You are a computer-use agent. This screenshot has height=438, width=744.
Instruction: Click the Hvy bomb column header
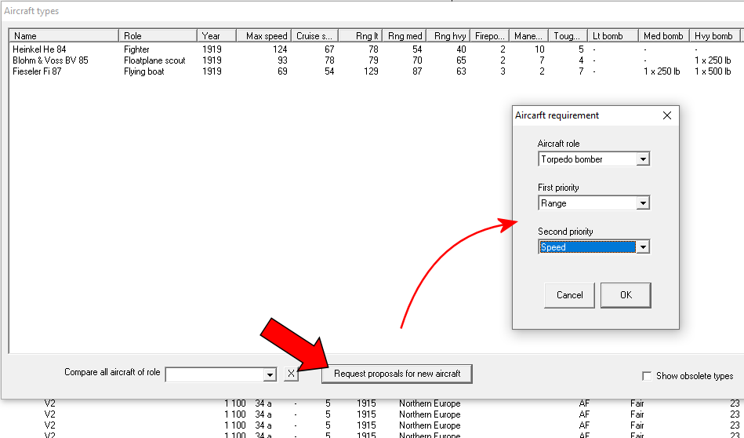(712, 36)
